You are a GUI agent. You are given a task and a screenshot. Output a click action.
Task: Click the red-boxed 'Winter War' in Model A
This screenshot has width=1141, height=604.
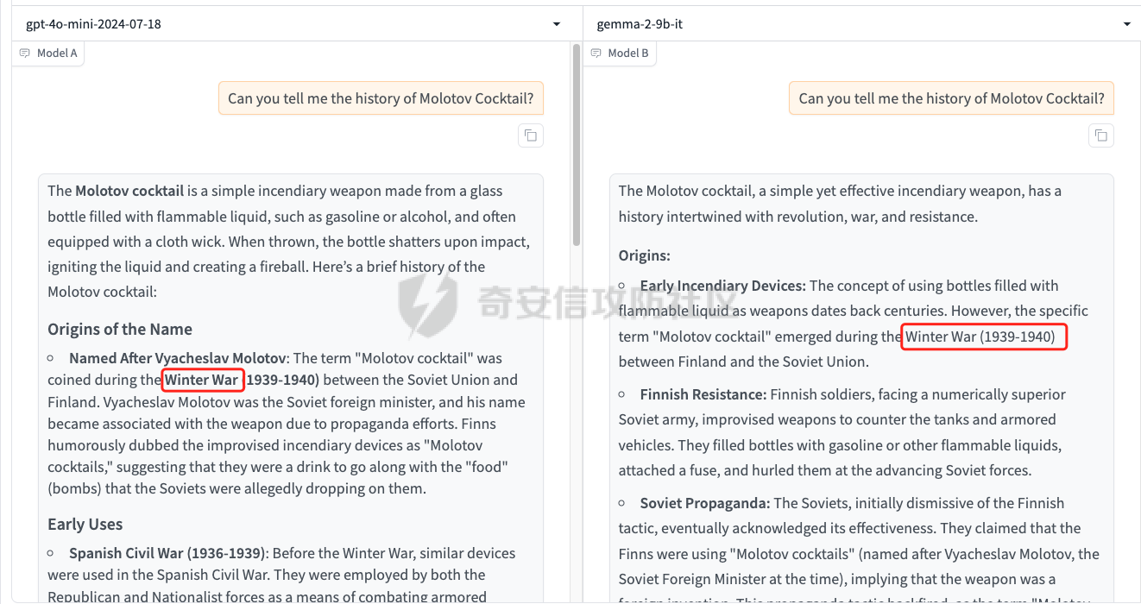202,380
